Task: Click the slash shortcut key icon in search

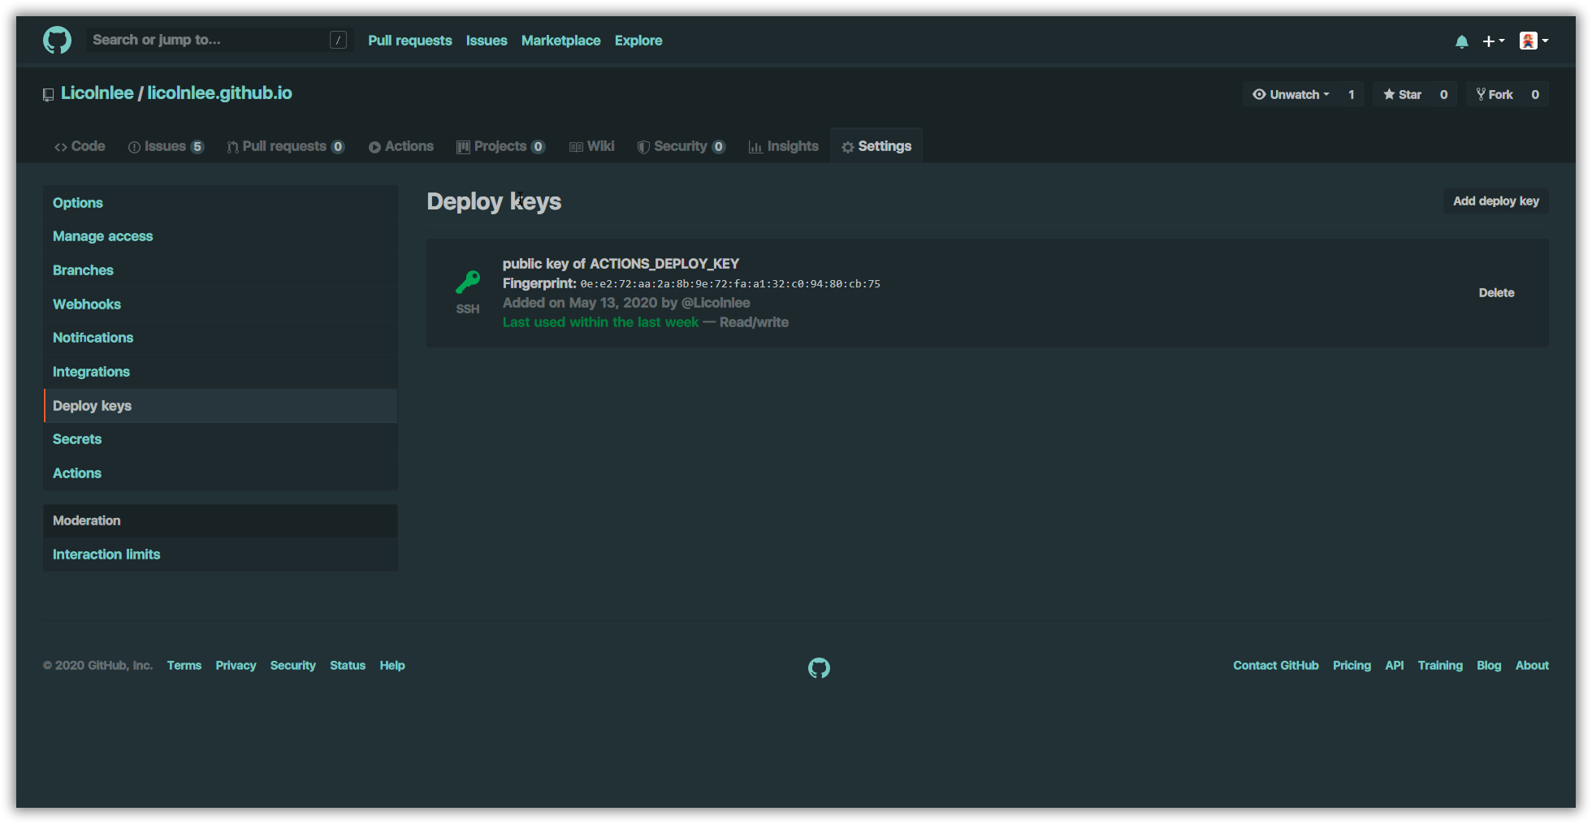Action: click(x=339, y=40)
